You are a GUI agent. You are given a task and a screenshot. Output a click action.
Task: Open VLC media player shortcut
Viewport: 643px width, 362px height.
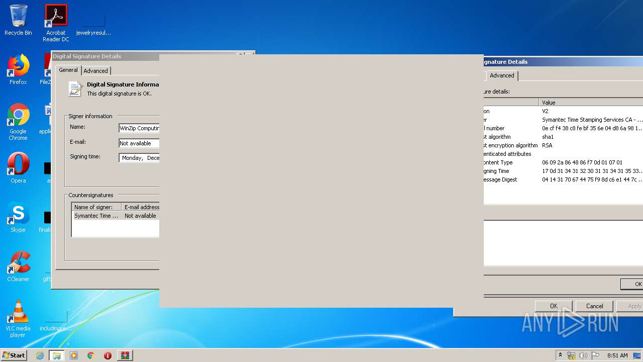[18, 319]
